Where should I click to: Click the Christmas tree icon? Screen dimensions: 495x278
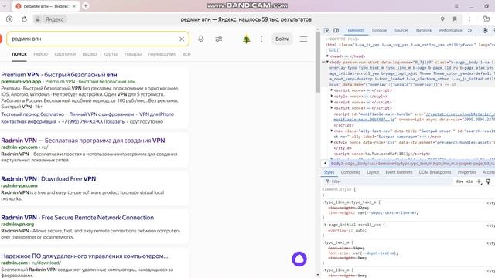coord(247,39)
